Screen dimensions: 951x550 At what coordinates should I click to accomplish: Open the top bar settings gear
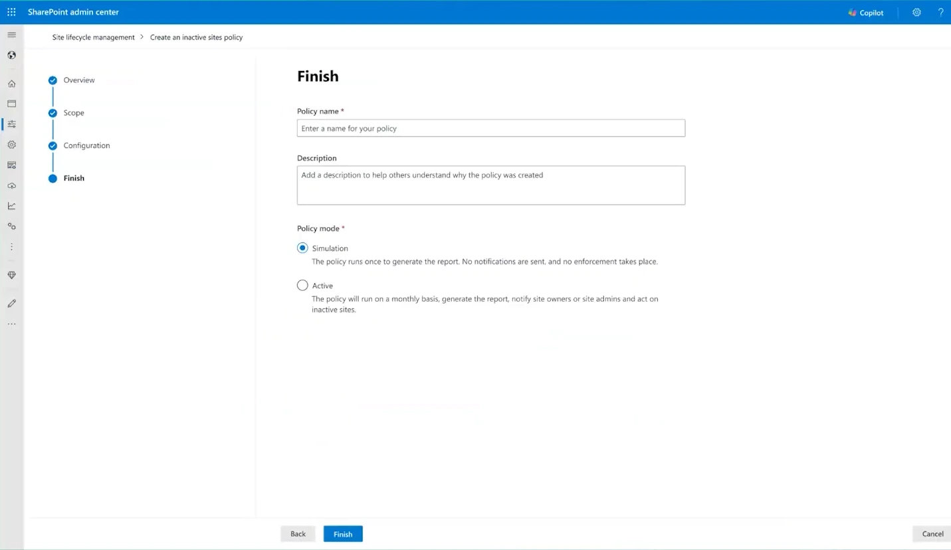pos(916,12)
